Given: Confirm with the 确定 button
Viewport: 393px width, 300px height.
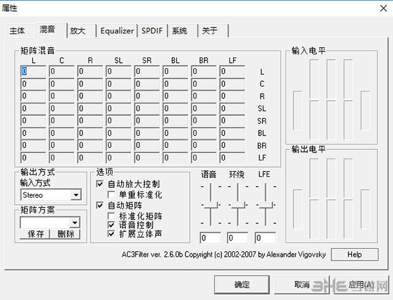Looking at the screenshot, I should [x=242, y=284].
